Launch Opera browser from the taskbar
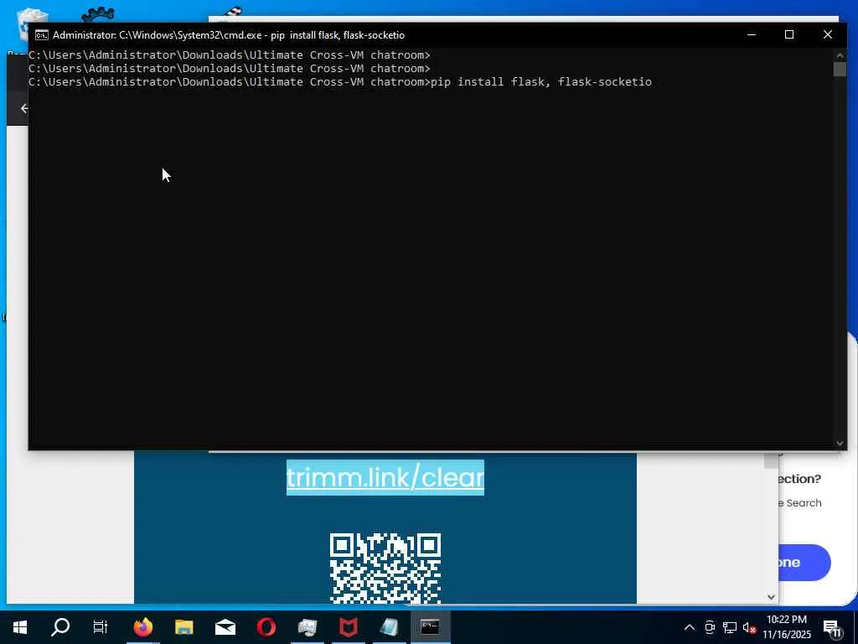The width and height of the screenshot is (858, 644). pyautogui.click(x=266, y=627)
